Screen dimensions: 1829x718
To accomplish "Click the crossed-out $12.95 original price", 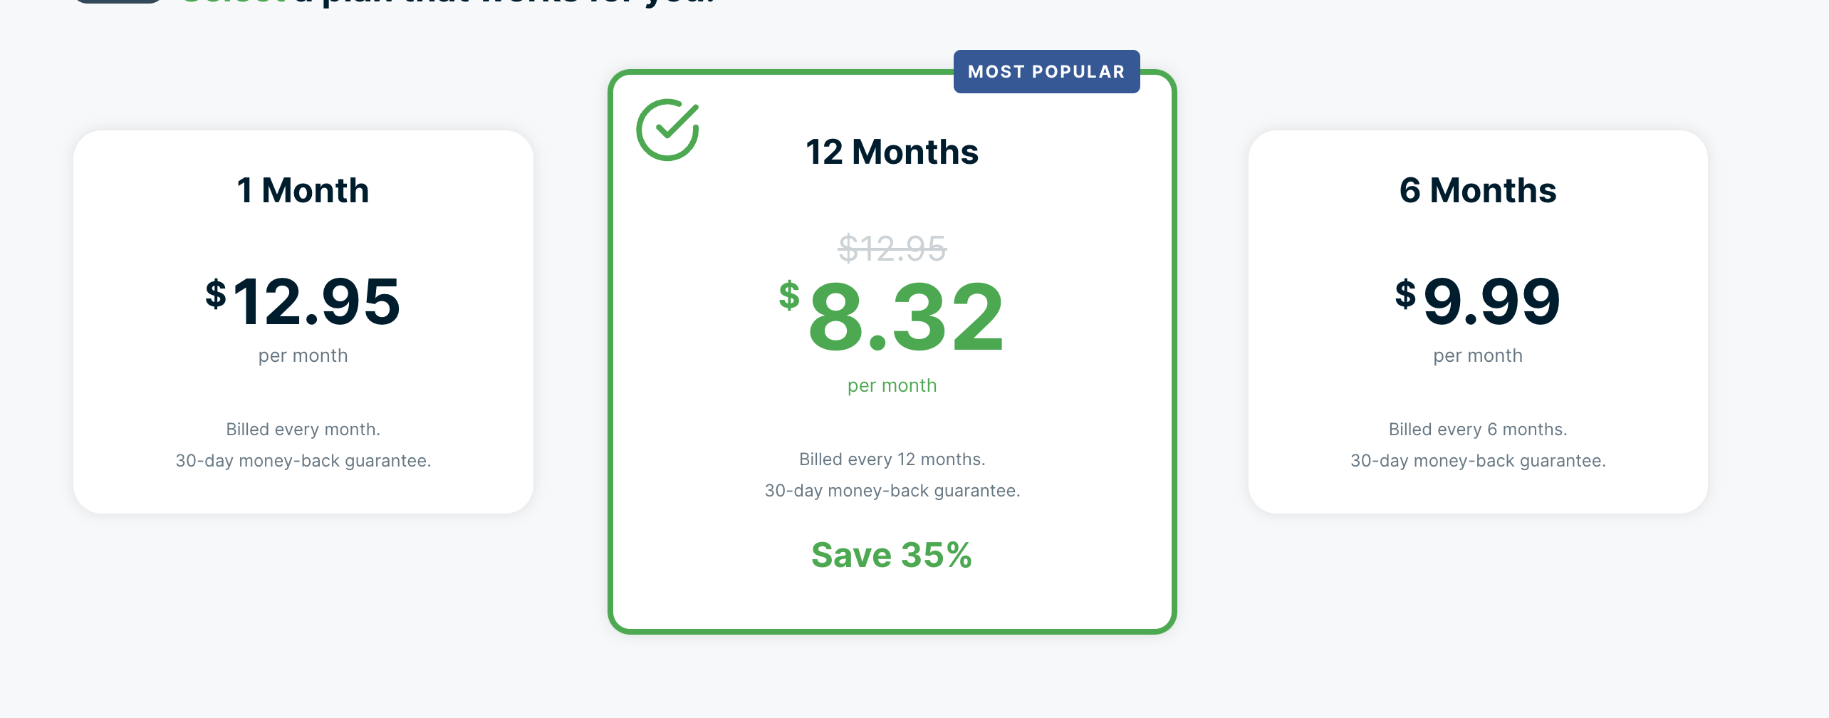I will (892, 249).
